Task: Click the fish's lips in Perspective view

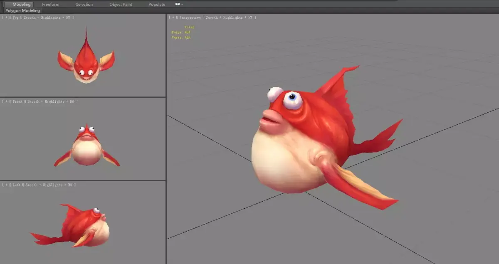Action: pos(271,122)
